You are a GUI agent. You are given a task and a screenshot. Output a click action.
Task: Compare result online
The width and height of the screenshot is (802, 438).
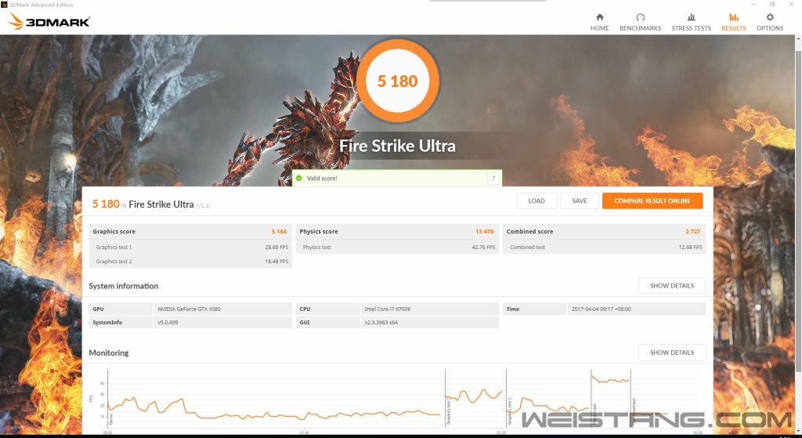pos(652,201)
